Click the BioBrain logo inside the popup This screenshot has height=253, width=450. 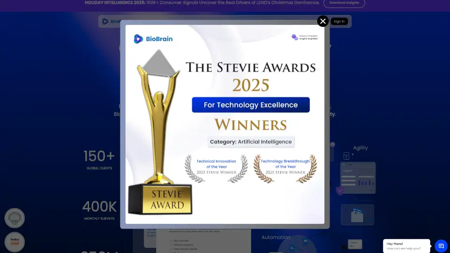(x=153, y=39)
